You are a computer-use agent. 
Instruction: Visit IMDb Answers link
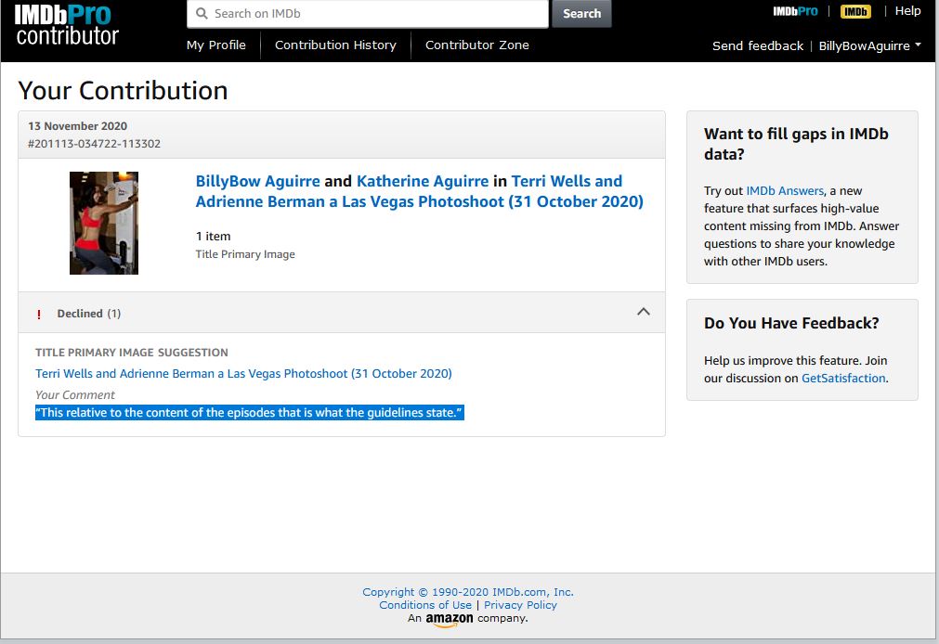pyautogui.click(x=785, y=191)
